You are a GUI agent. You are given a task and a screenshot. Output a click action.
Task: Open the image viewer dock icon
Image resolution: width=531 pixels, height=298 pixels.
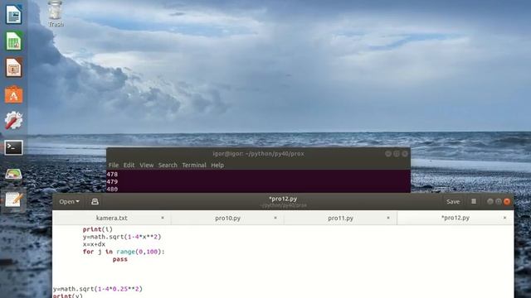tap(13, 174)
